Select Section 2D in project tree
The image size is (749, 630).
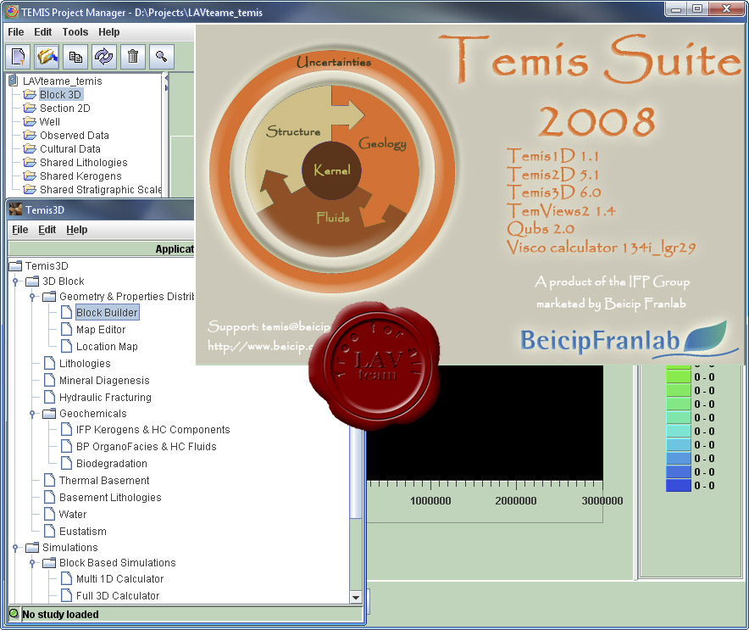pos(65,108)
